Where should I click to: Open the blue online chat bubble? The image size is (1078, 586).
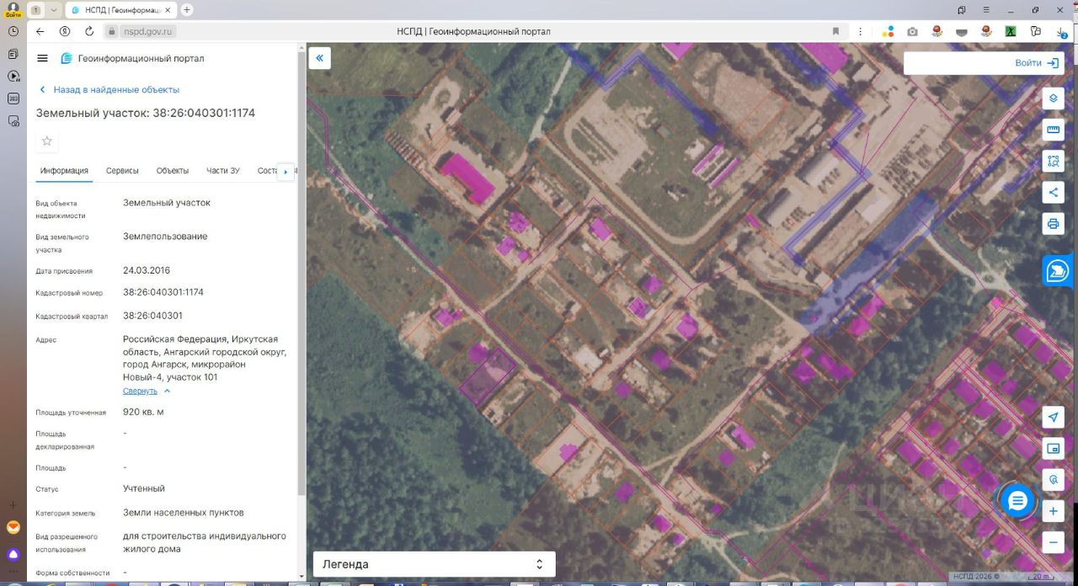click(x=1017, y=501)
